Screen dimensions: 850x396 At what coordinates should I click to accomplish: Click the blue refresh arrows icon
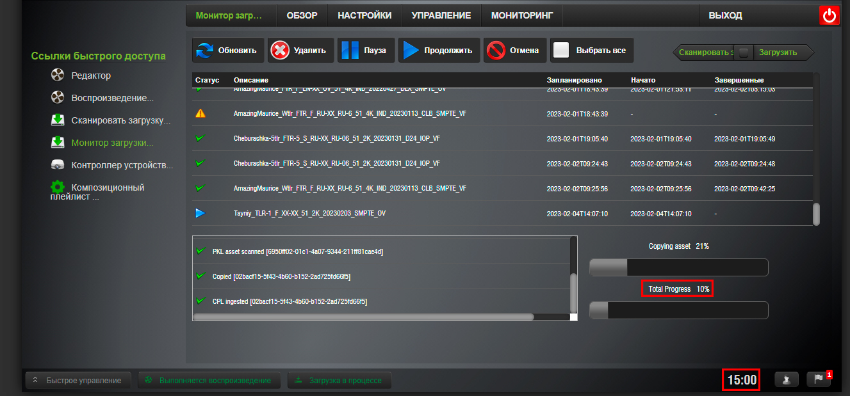point(205,50)
